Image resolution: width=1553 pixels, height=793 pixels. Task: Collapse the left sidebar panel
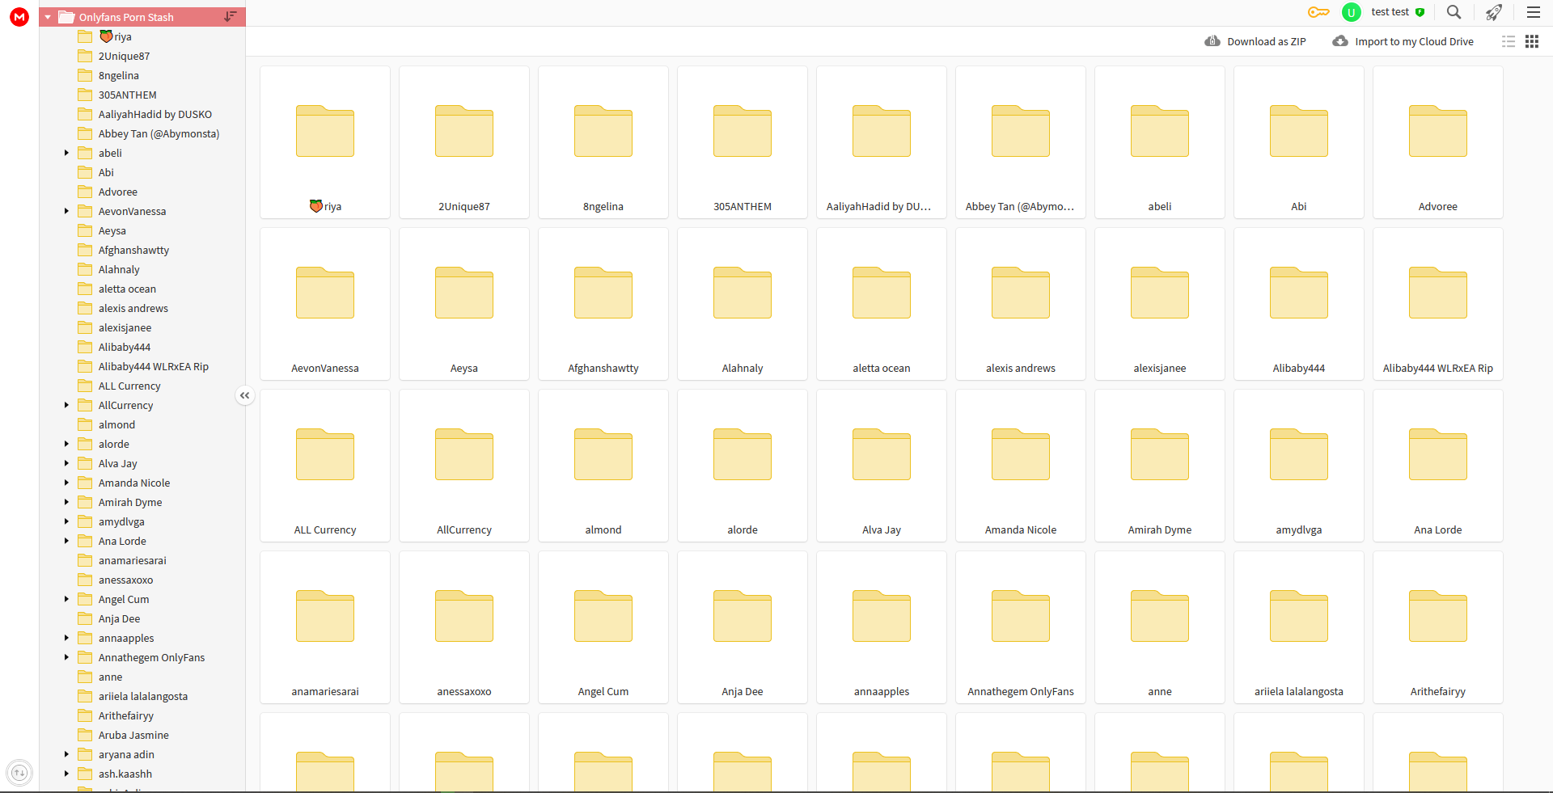pos(245,395)
